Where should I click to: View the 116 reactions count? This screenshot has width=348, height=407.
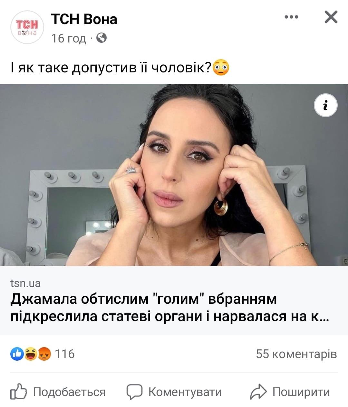(65, 354)
